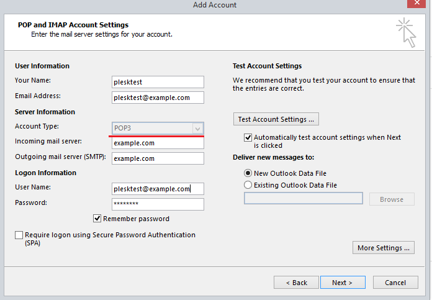Choose New Outlook Data File option
This screenshot has width=432, height=300.
pyautogui.click(x=248, y=173)
